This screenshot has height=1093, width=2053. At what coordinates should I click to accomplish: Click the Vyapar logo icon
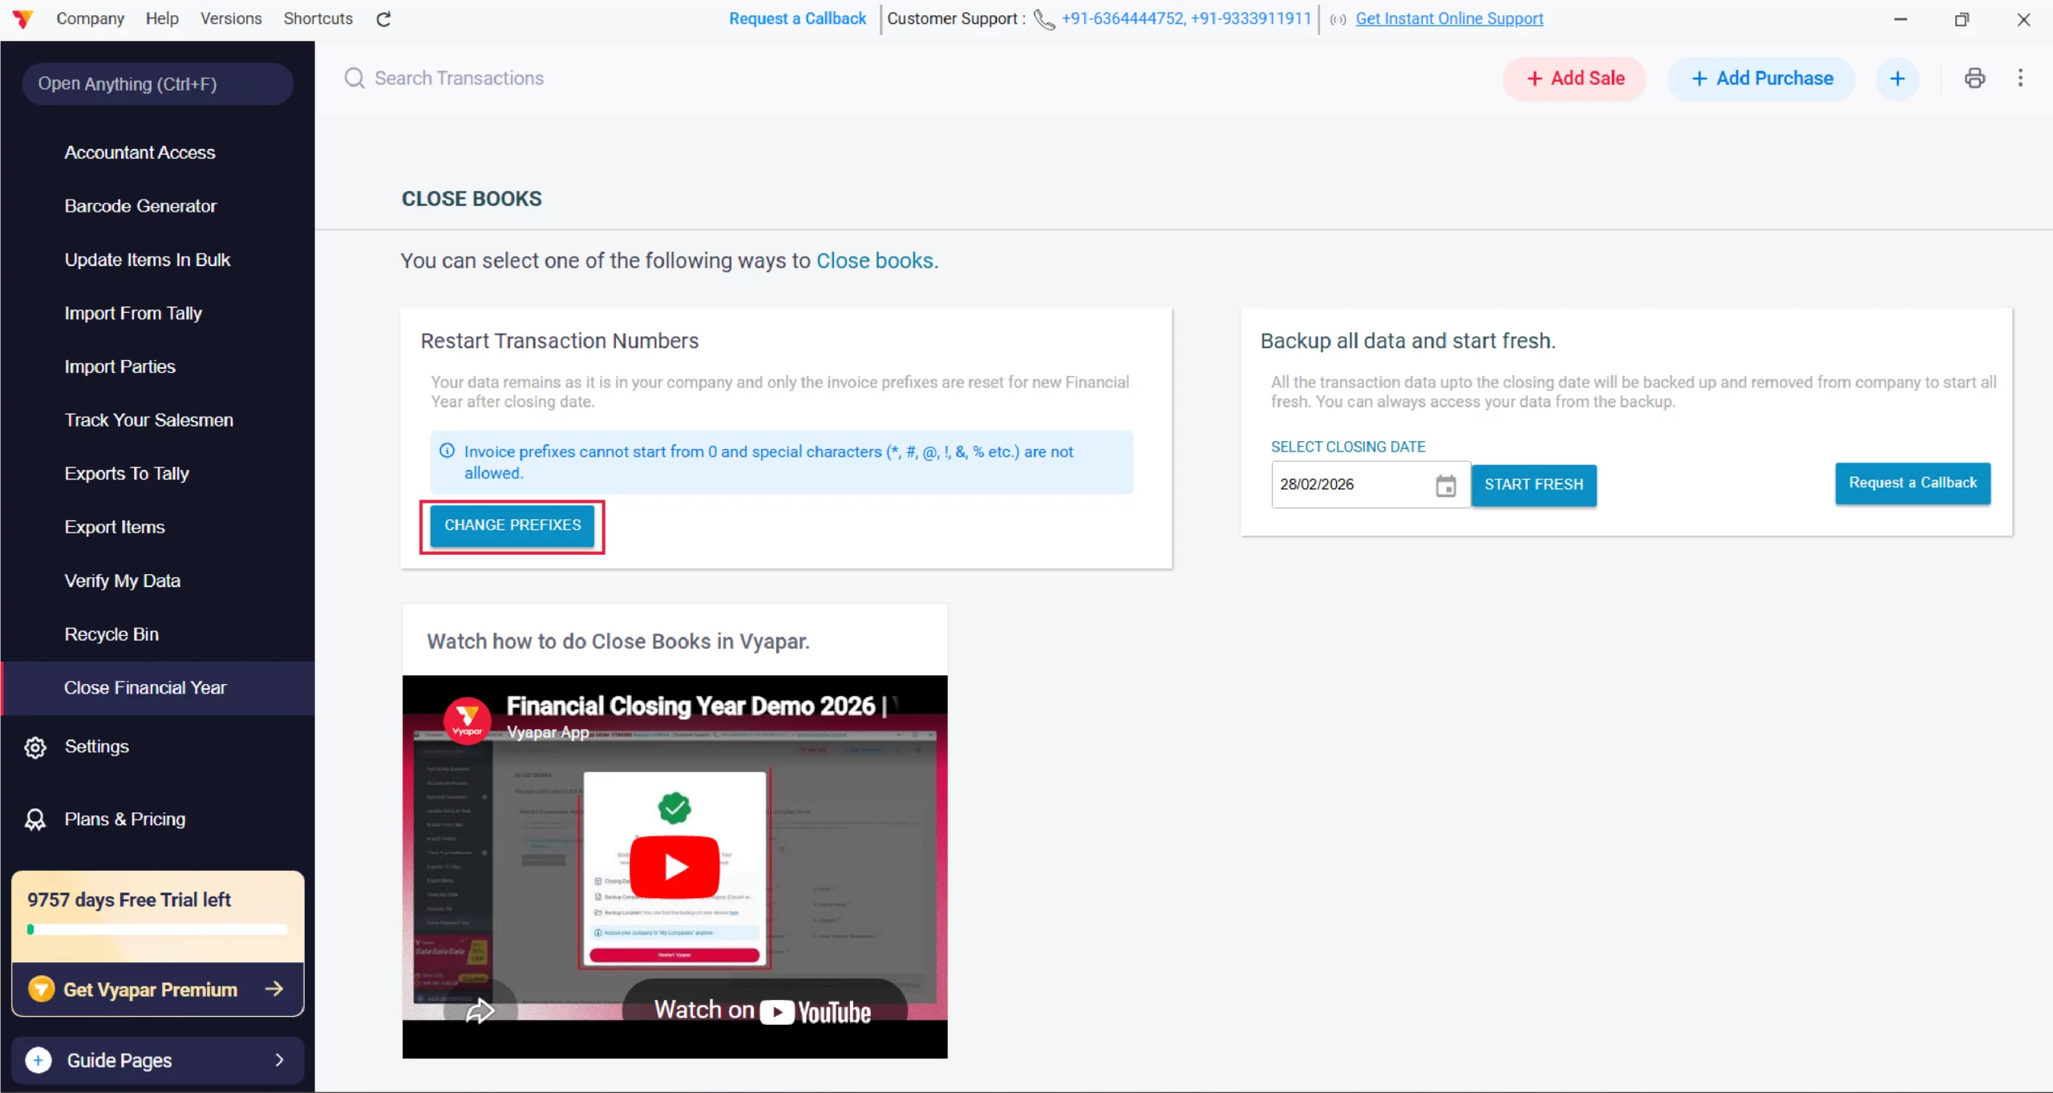[x=23, y=18]
